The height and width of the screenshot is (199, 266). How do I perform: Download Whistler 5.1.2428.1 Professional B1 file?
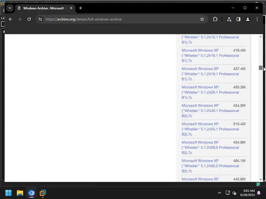210,93
